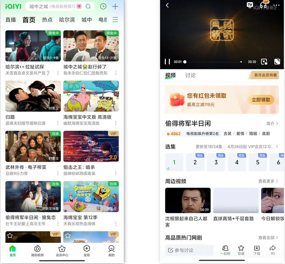The height and width of the screenshot is (264, 285).
Task: Select episode 2
Action: coord(195,162)
